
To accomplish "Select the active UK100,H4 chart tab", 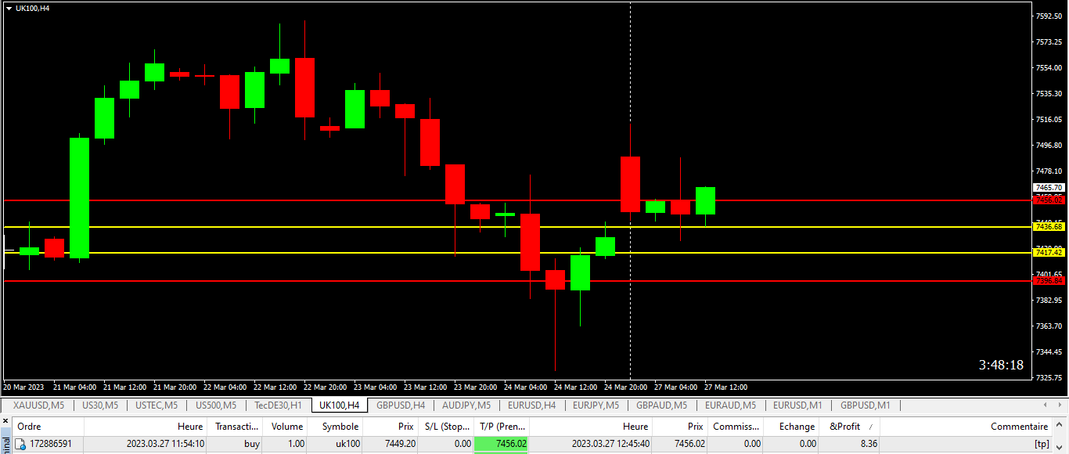I will (340, 405).
